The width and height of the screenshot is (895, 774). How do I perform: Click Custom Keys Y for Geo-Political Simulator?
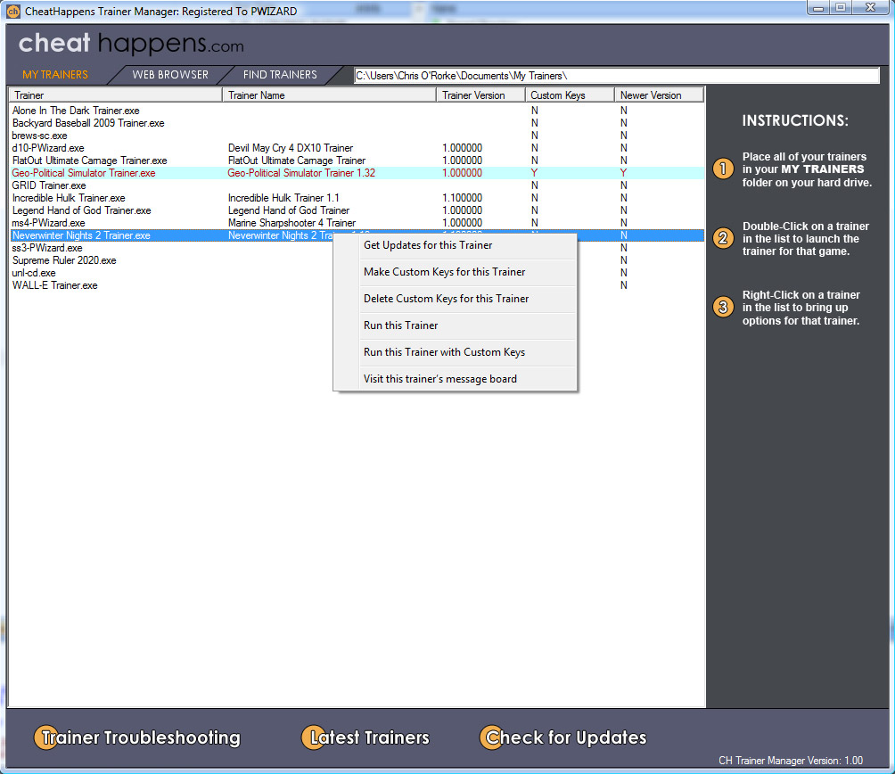tap(534, 173)
